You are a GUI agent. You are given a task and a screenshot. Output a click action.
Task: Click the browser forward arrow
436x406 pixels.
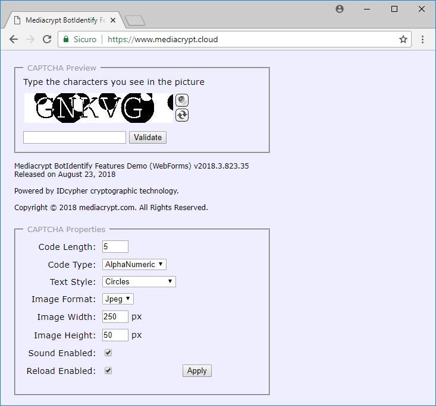pos(30,39)
